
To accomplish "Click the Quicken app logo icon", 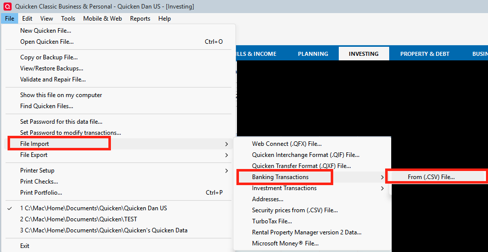I will click(x=8, y=6).
